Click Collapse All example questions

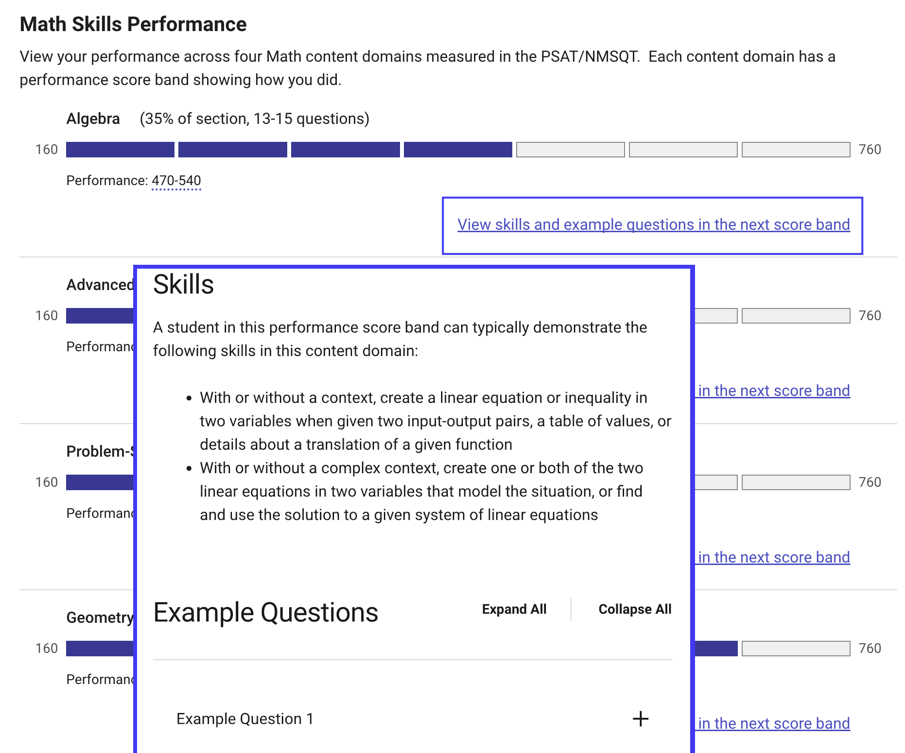click(635, 609)
